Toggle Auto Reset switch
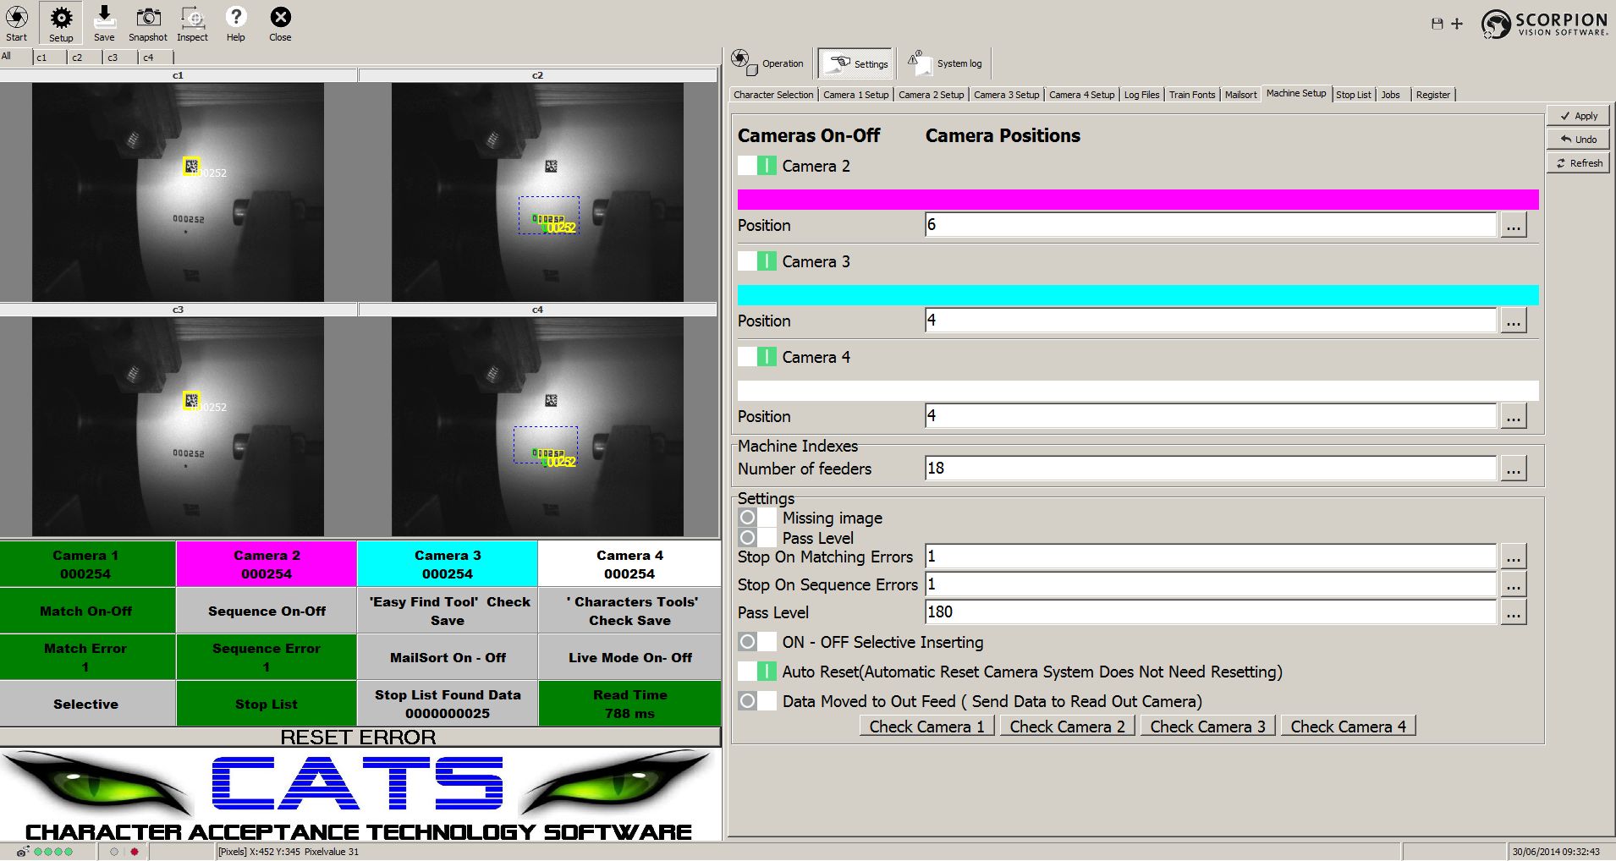Screen dimensions: 1616x861 click(757, 672)
